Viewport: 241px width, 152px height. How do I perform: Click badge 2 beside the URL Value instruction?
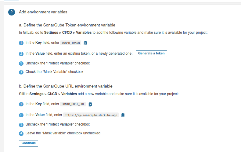tap(21, 115)
